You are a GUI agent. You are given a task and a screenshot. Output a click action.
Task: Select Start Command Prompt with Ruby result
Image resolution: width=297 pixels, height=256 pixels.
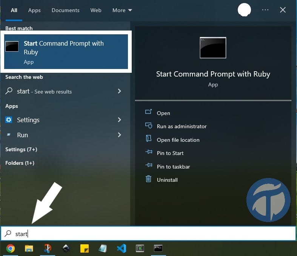[x=66, y=52]
